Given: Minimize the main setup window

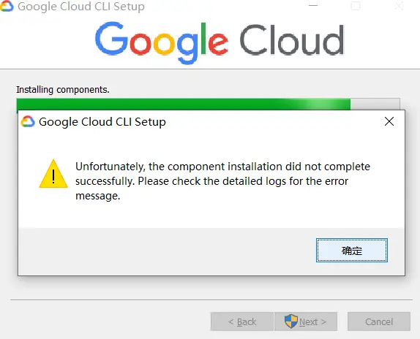Looking at the screenshot, I should click(x=313, y=6).
